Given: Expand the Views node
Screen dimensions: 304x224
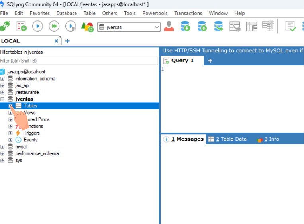Looking at the screenshot, I should pos(10,113).
